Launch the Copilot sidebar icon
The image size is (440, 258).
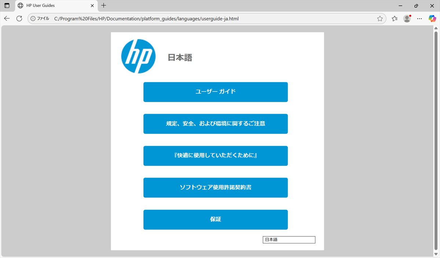(432, 19)
